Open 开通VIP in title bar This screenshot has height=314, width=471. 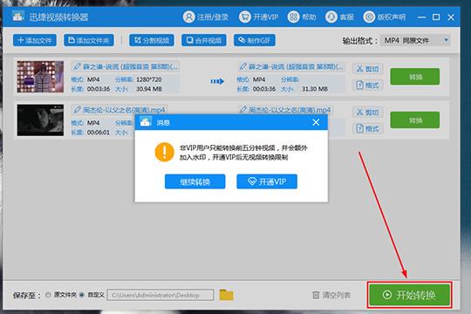click(x=259, y=17)
